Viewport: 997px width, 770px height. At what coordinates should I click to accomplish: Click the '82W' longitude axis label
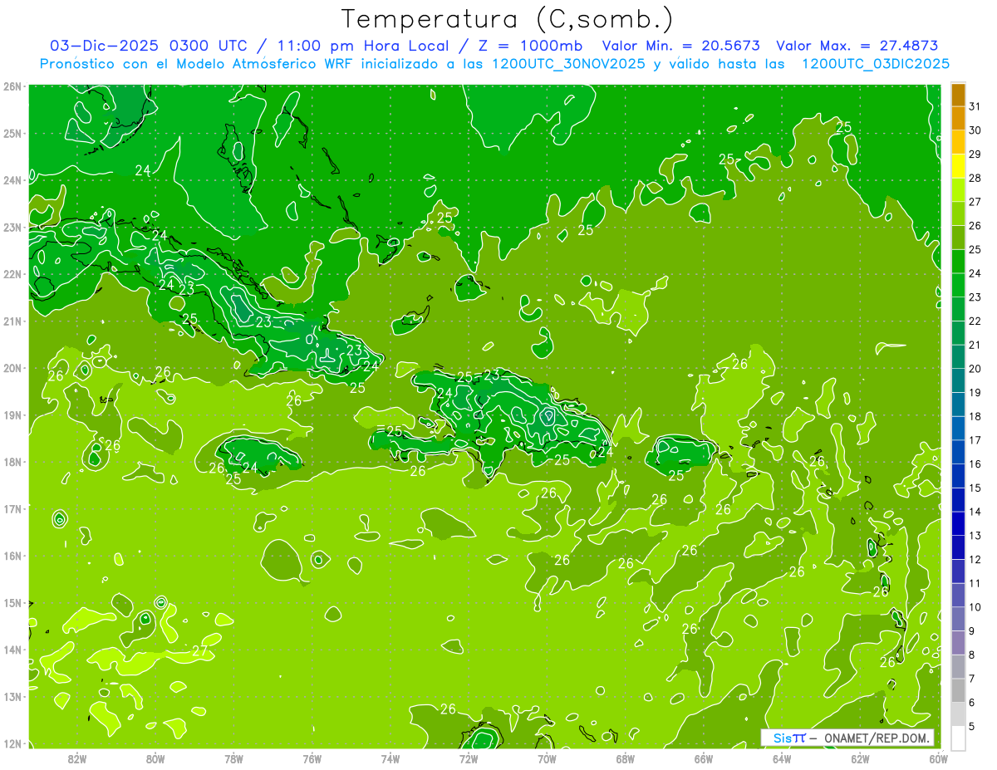77,758
